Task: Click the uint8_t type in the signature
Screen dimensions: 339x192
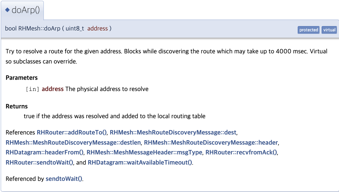Action: click(x=75, y=29)
